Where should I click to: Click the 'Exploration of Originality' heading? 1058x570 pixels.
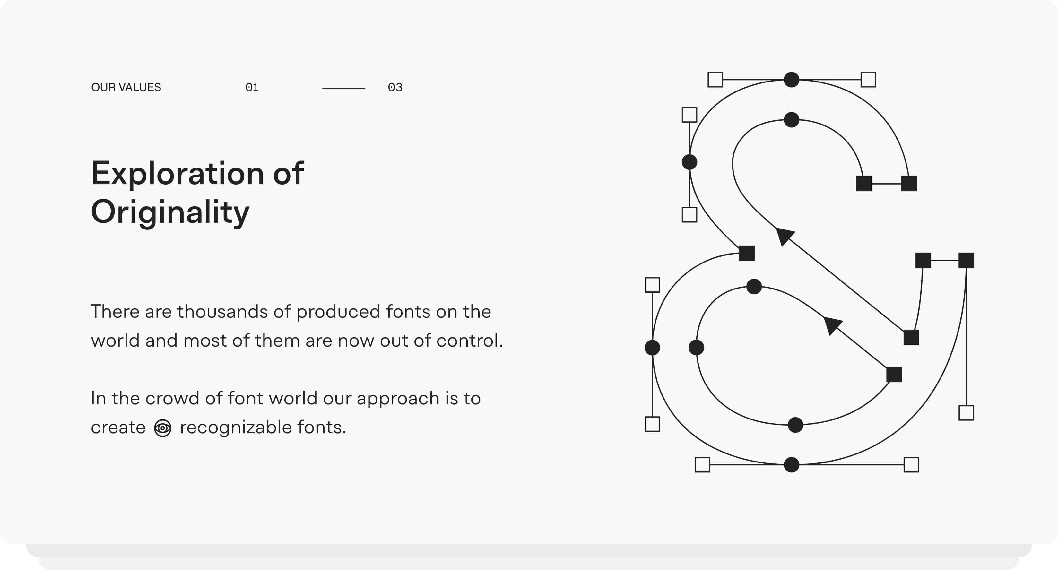point(197,192)
